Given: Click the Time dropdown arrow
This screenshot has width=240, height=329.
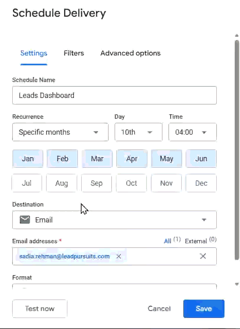Looking at the screenshot, I should pyautogui.click(x=204, y=132).
